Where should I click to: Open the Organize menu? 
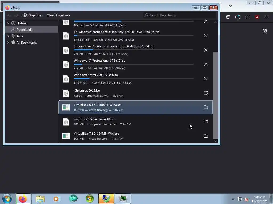pyautogui.click(x=33, y=15)
